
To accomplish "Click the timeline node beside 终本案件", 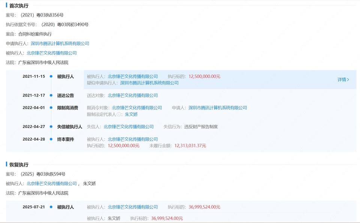I will point(52,139).
